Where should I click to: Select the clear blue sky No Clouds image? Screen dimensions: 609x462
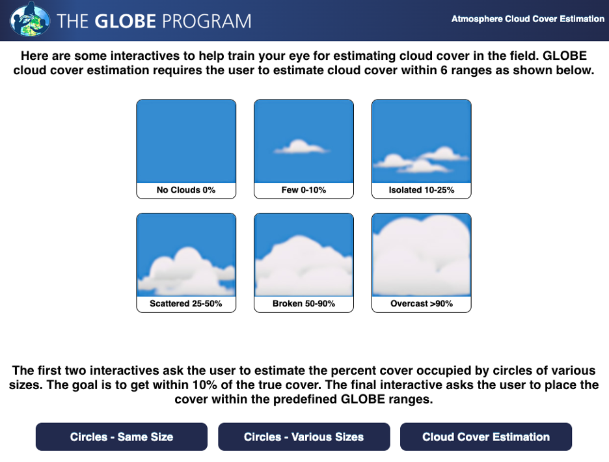(x=186, y=141)
